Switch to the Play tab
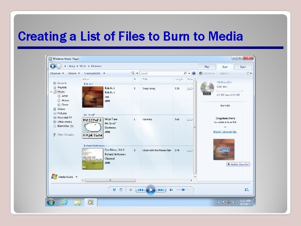The image size is (301, 226). 207,67
